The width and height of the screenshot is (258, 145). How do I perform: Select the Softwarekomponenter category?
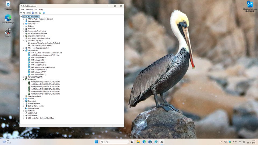pyautogui.click(x=36, y=106)
